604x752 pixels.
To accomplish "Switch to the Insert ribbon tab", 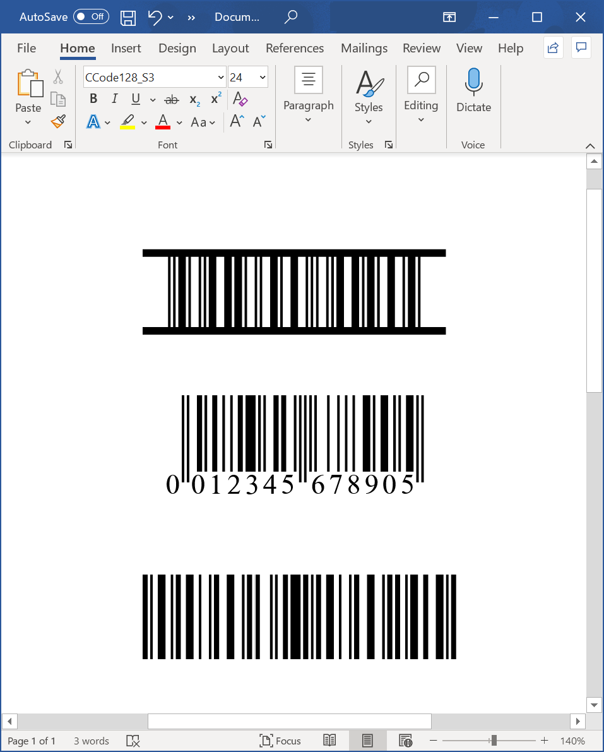I will click(126, 48).
